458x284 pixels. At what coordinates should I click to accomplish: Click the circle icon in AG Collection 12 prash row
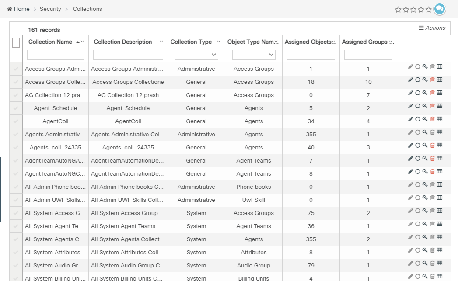[x=418, y=93]
